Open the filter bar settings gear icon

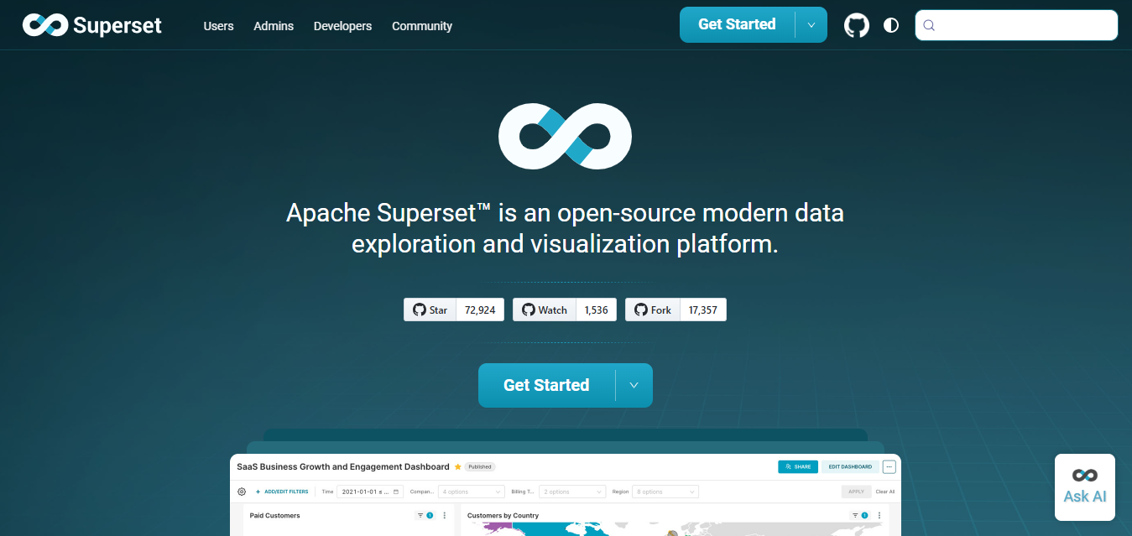tap(242, 492)
